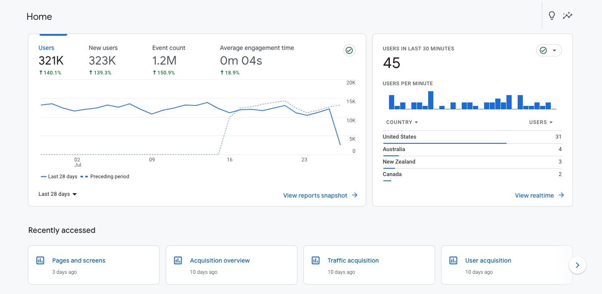Click the next arrow in Recently accessed
602x294 pixels.
[x=577, y=265]
